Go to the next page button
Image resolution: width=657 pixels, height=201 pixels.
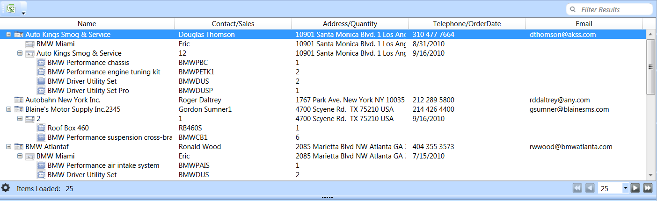point(635,188)
